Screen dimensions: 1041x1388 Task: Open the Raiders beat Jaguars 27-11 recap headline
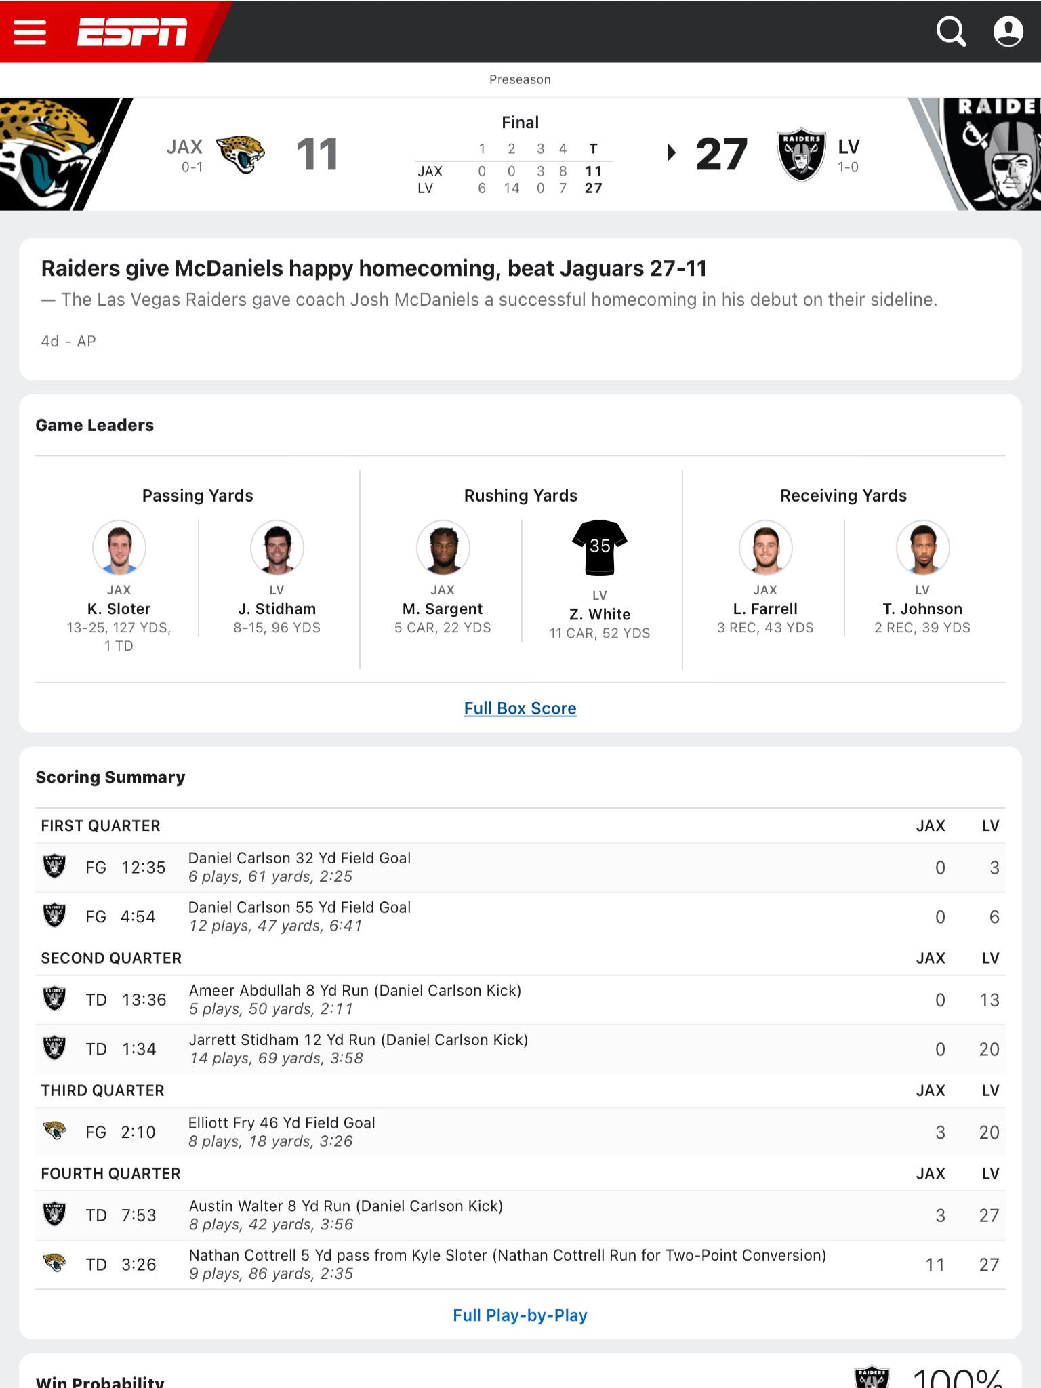373,268
